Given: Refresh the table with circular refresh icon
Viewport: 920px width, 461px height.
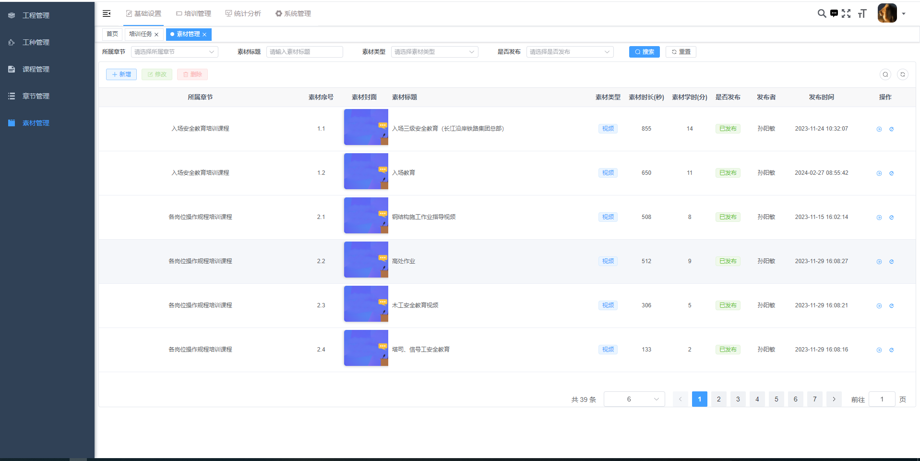Looking at the screenshot, I should click(902, 74).
